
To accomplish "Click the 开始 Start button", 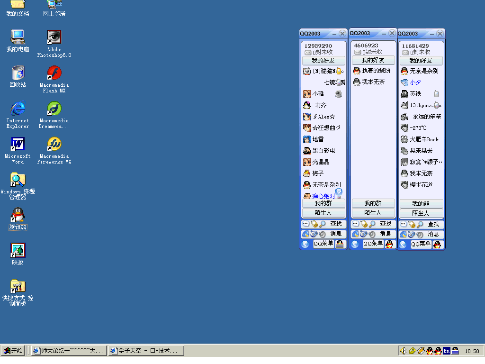I will [13, 351].
